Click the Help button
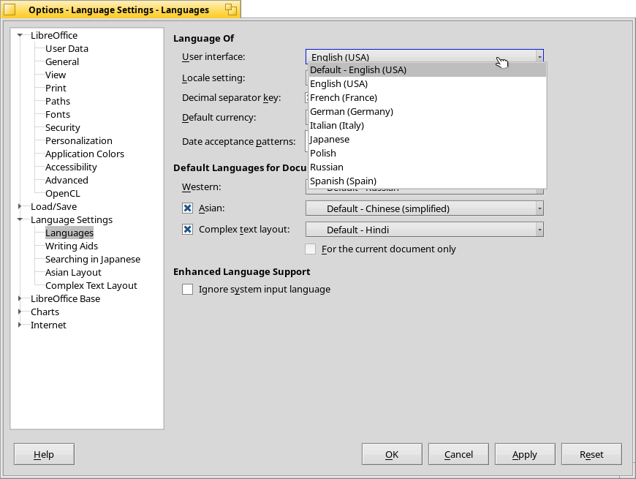The image size is (636, 479). click(44, 454)
